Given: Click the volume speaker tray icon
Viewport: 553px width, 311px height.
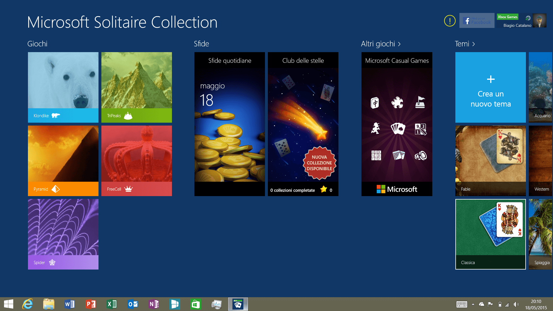Looking at the screenshot, I should coord(516,304).
